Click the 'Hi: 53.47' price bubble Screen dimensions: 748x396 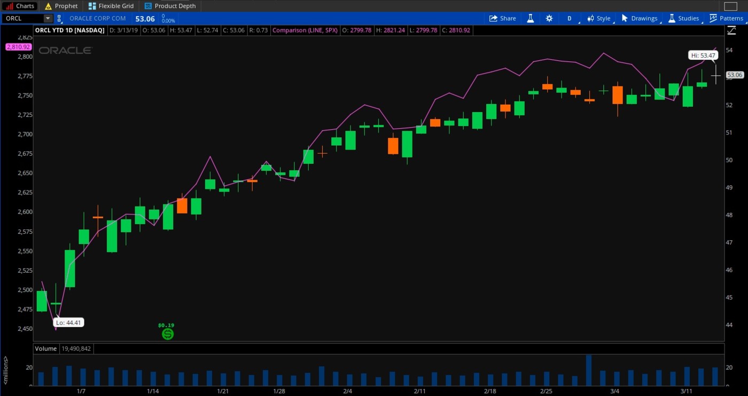tap(703, 55)
